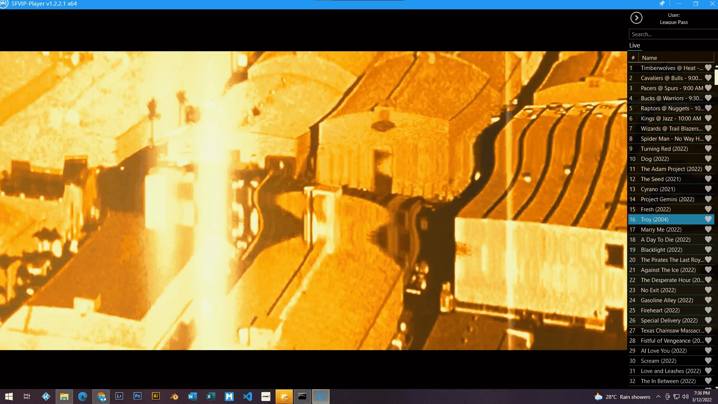
Task: Click the heart icon for Fireheart (2022)
Action: 708,310
